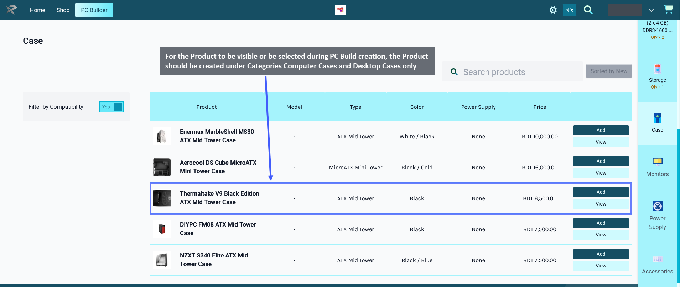View NZXT S340 Elite case
Image resolution: width=680 pixels, height=287 pixels.
click(x=601, y=266)
